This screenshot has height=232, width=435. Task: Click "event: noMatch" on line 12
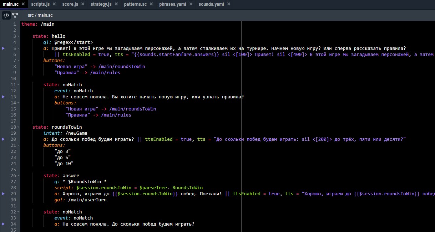(x=74, y=91)
